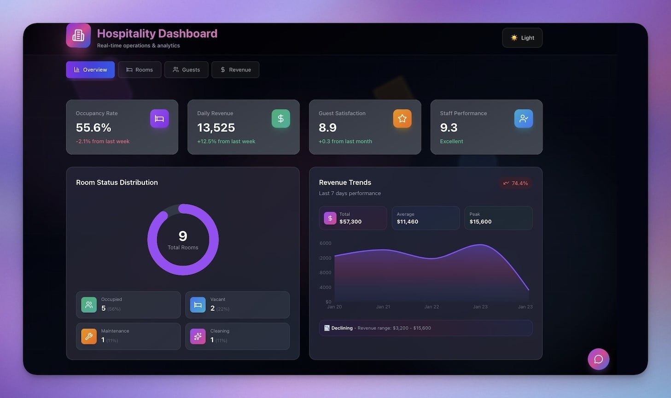Click the Guest Satisfaction star icon

[x=402, y=118]
